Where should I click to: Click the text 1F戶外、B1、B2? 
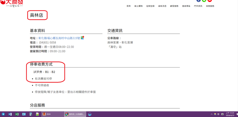44,72
